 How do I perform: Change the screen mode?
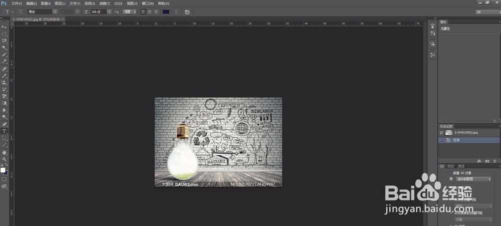coord(4,186)
